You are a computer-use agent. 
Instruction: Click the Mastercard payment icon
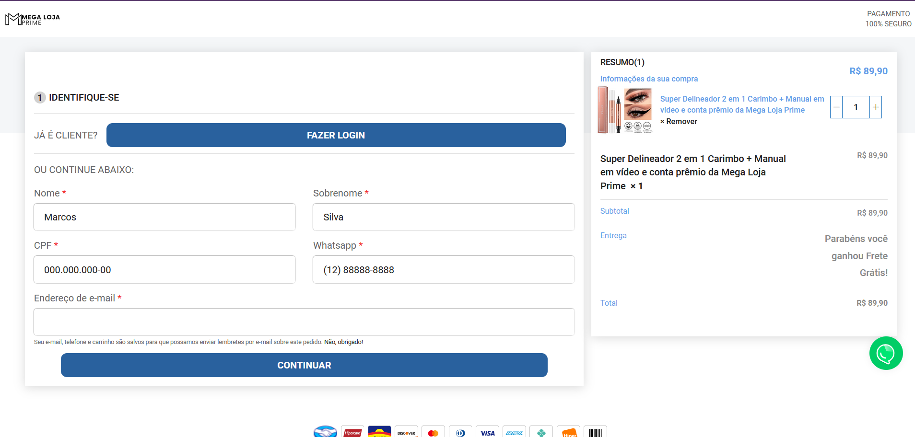point(433,432)
